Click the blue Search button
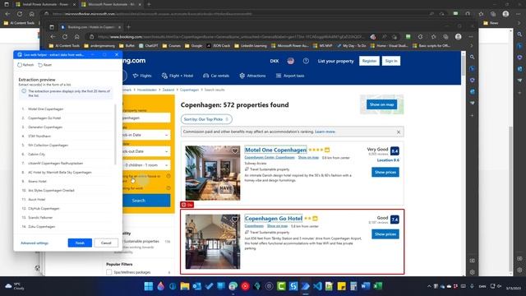Viewport: 526px width, 296px height. pos(146,201)
